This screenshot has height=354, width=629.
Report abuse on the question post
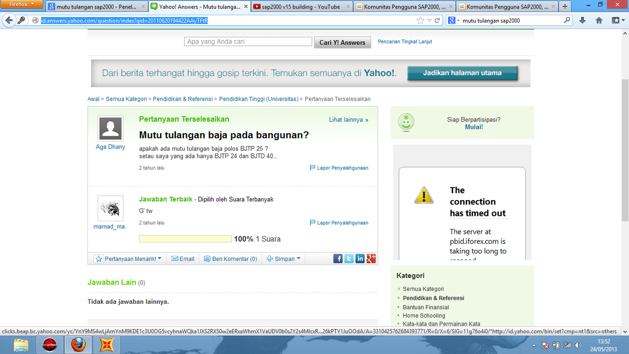coord(339,168)
